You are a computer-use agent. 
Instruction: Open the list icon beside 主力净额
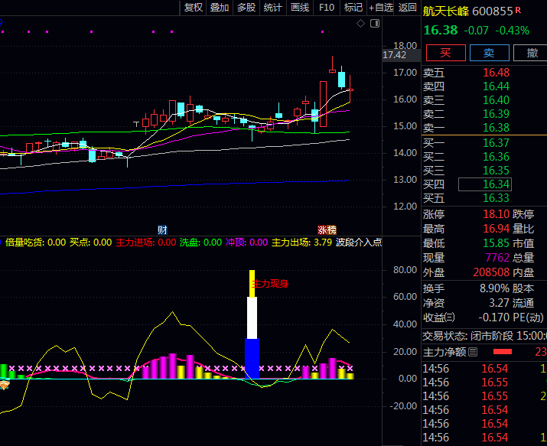pos(472,352)
